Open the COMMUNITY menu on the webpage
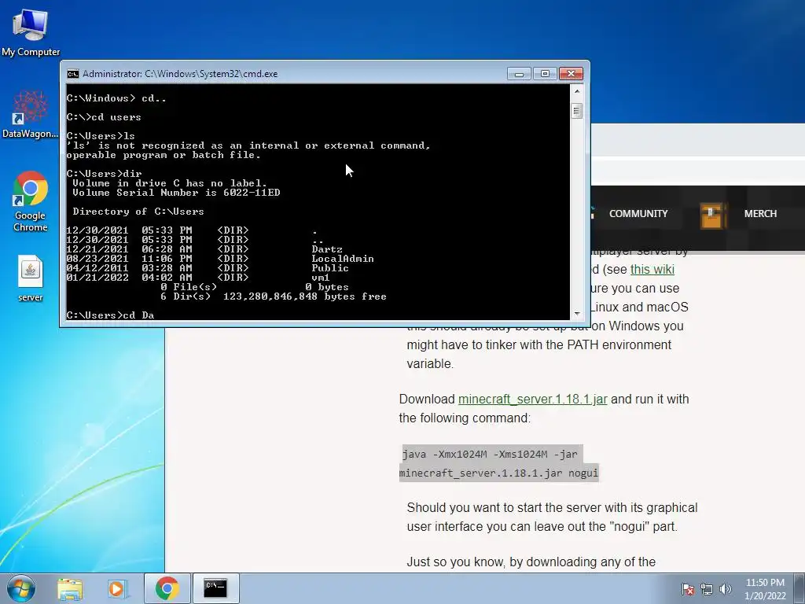Viewport: 805px width, 604px height. (638, 214)
